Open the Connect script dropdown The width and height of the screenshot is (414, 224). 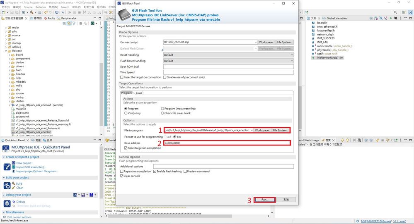256,42
